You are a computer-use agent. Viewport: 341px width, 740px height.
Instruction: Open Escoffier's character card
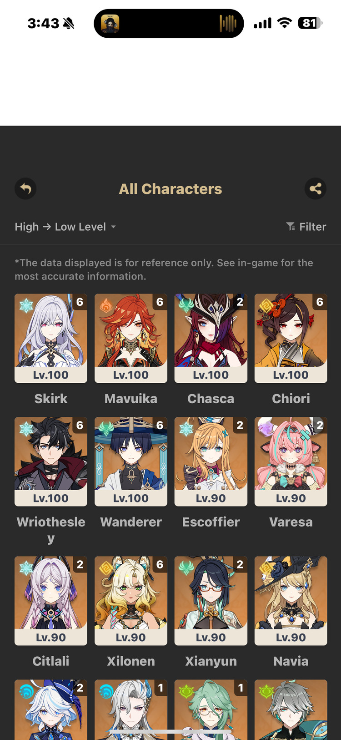click(211, 461)
